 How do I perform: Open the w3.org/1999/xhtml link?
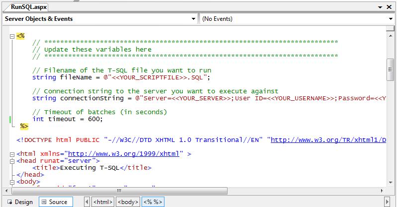[x=125, y=154]
